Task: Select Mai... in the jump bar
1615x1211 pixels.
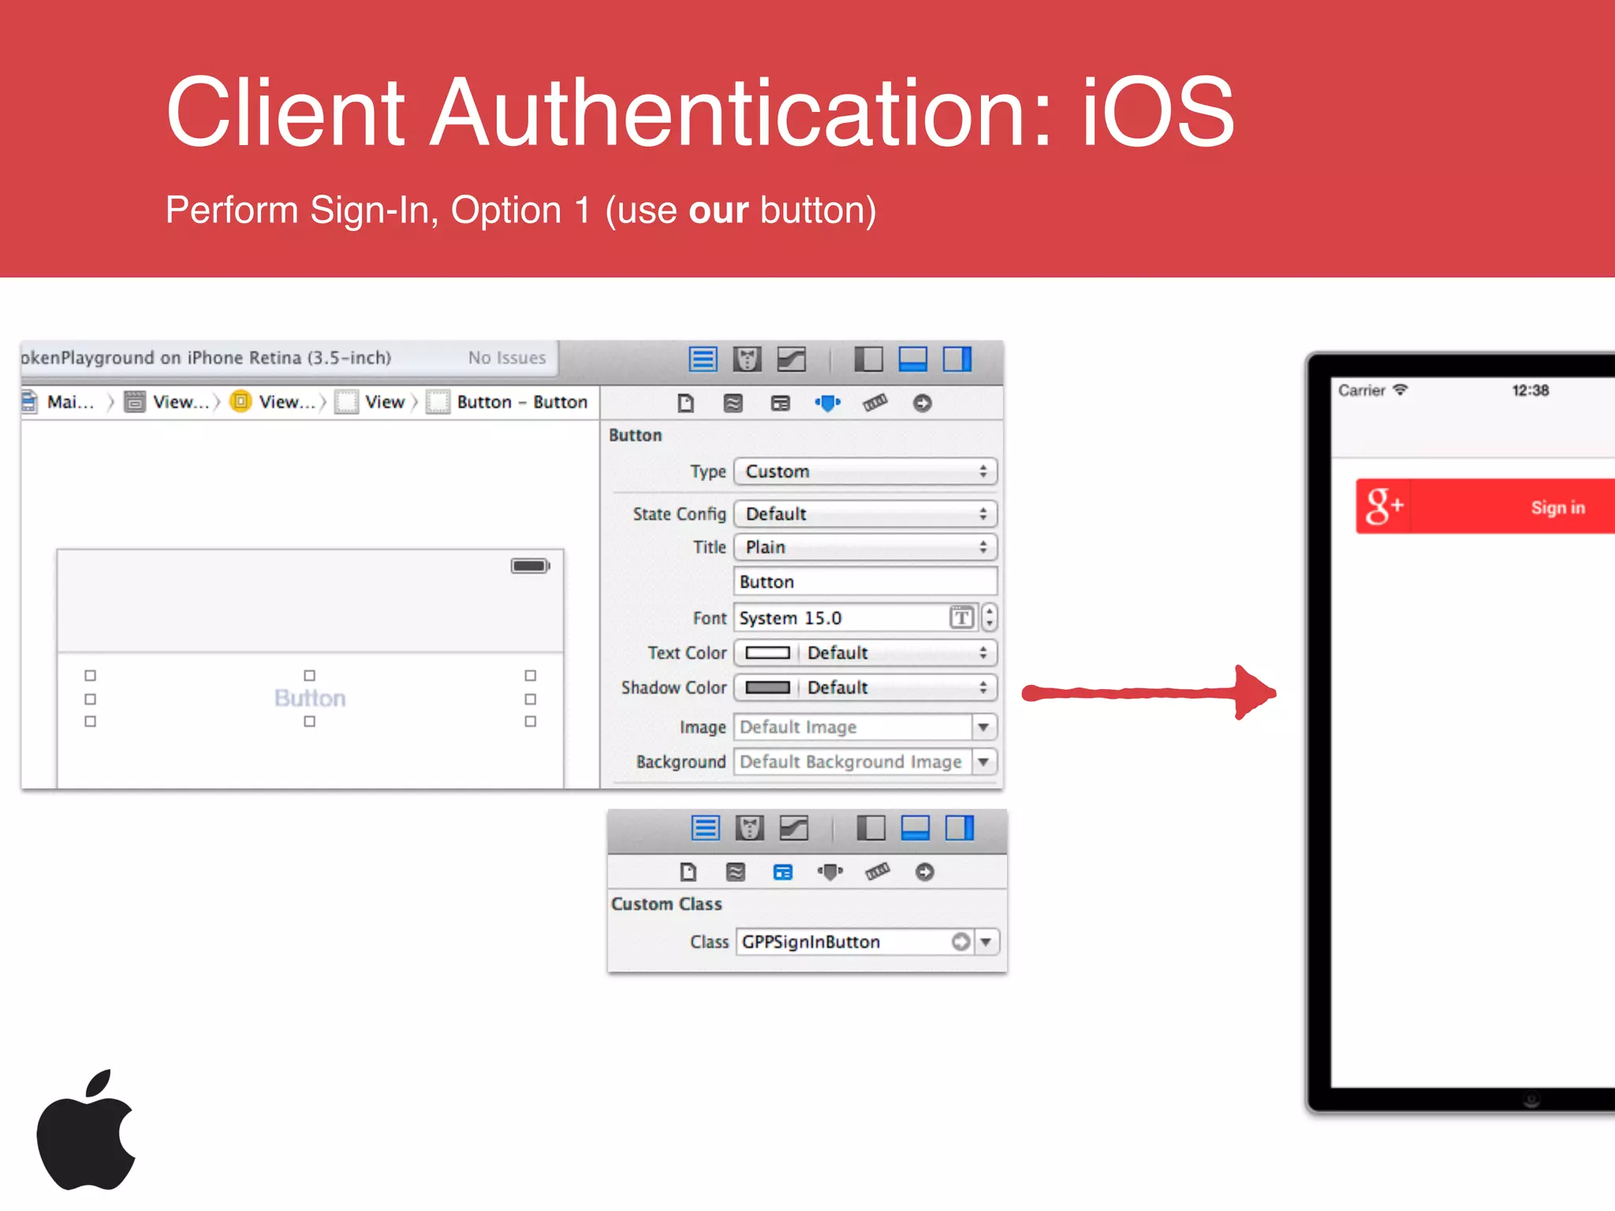Action: click(x=59, y=402)
